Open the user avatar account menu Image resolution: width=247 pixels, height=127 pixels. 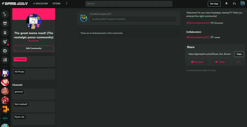243,4
